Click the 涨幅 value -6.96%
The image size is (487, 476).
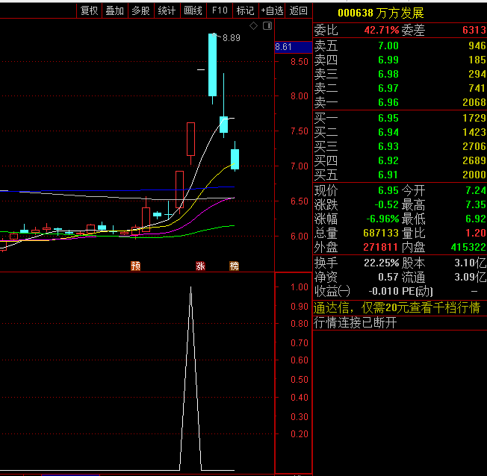coord(382,219)
